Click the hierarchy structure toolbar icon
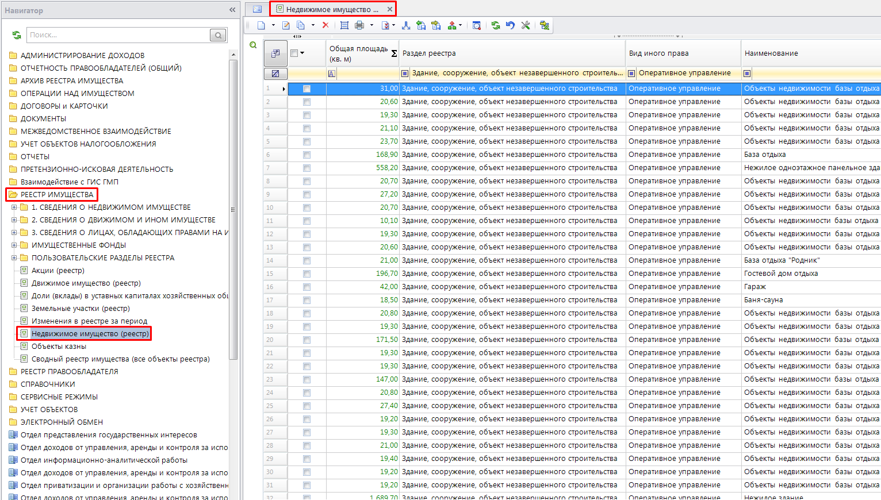This screenshot has height=500, width=881. (x=452, y=25)
